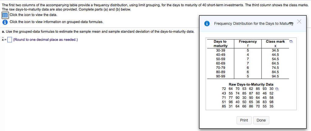Select the 90-99 class row label

click(x=220, y=77)
